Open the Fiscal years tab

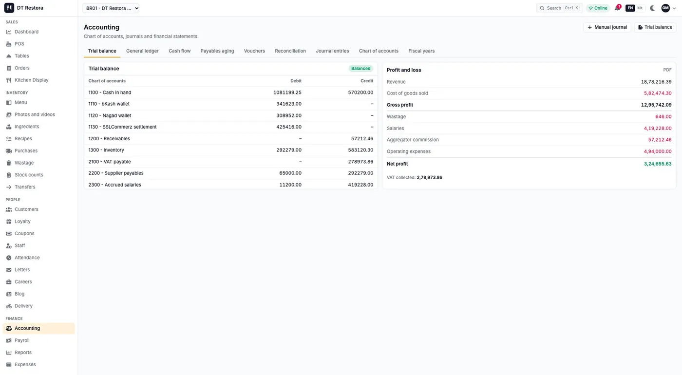pos(421,51)
